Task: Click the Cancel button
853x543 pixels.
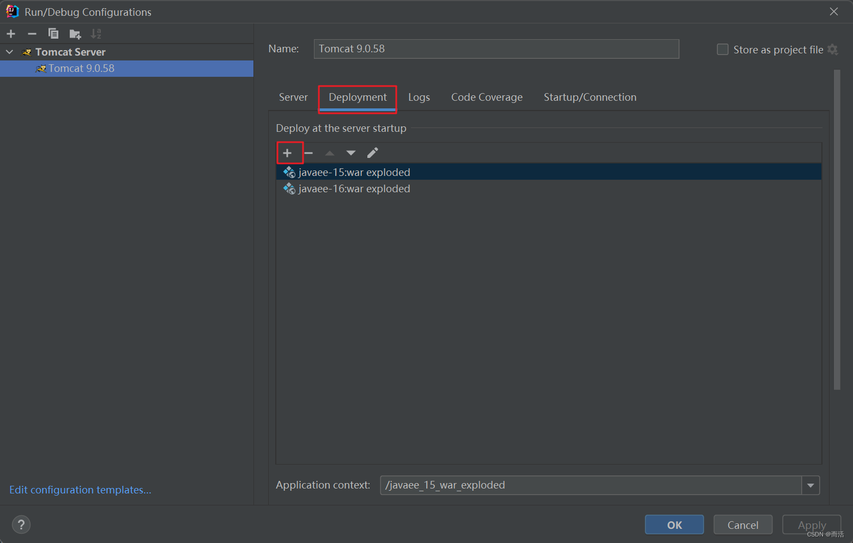Action: [x=743, y=525]
